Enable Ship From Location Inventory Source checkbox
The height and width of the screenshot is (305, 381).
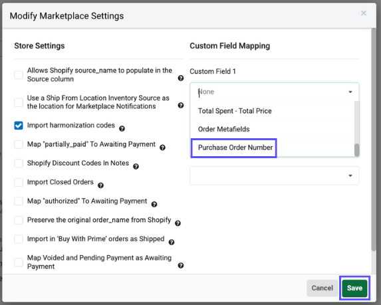(19, 102)
